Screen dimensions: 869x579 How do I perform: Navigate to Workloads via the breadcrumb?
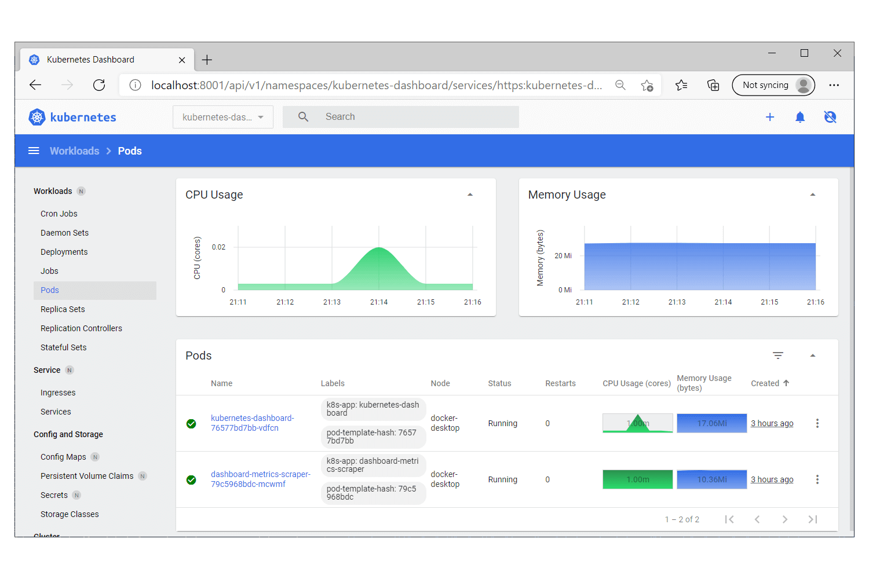click(x=74, y=151)
